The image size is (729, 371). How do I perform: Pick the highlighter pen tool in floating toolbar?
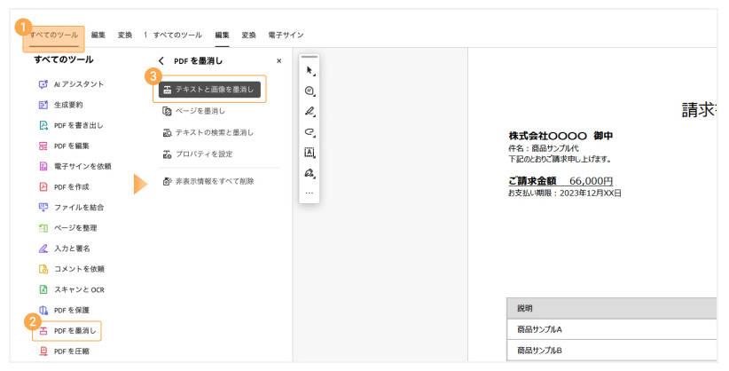pyautogui.click(x=310, y=112)
